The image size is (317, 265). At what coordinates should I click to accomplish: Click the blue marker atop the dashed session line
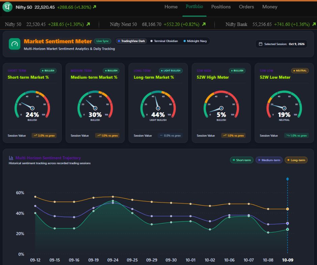(x=287, y=179)
